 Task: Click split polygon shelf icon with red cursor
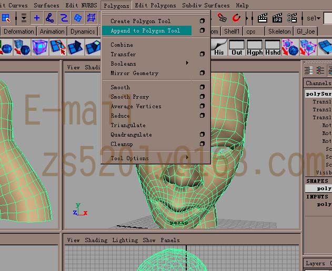click(x=58, y=47)
